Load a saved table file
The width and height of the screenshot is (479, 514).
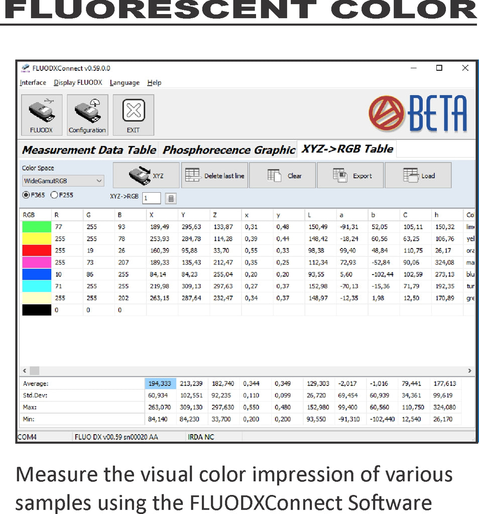coord(418,175)
